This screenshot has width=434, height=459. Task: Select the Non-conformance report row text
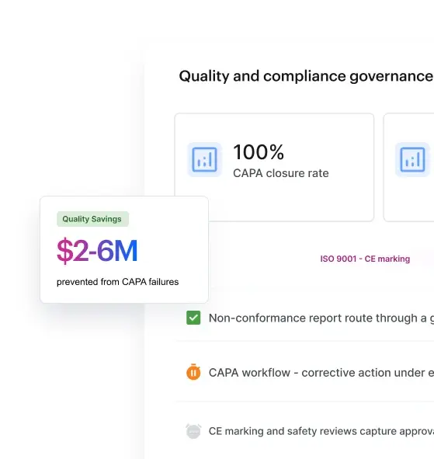click(x=321, y=318)
